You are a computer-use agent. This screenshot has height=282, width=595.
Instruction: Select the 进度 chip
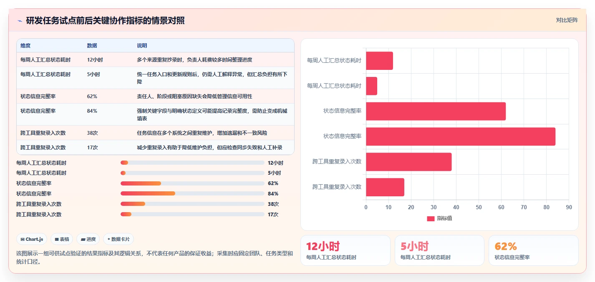coord(88,239)
